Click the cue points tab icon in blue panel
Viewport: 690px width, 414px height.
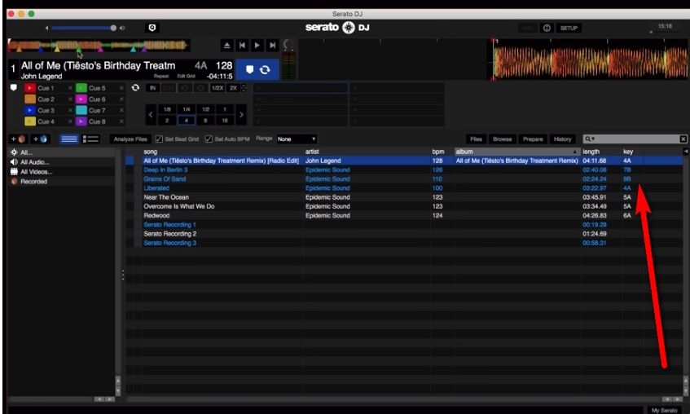click(x=249, y=69)
